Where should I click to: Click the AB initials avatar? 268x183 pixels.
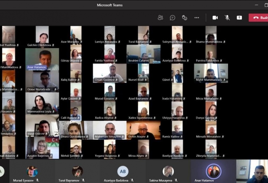tap(123, 171)
